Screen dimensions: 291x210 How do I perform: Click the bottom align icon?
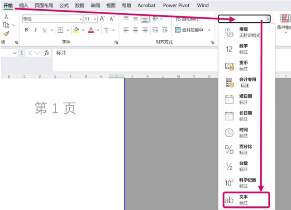[x=145, y=19]
